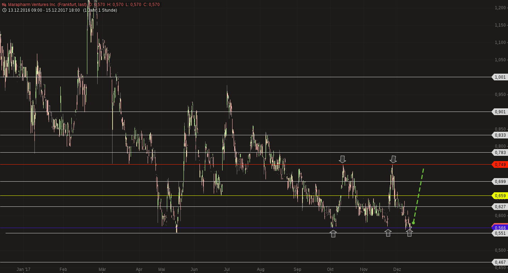
Task: Select the down arrow marker above late-November peak
Action: pyautogui.click(x=393, y=159)
